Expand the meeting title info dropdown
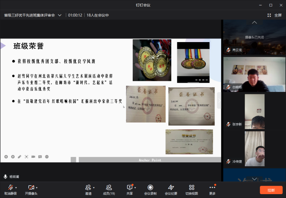The height and width of the screenshot is (198, 286). tap(59, 15)
